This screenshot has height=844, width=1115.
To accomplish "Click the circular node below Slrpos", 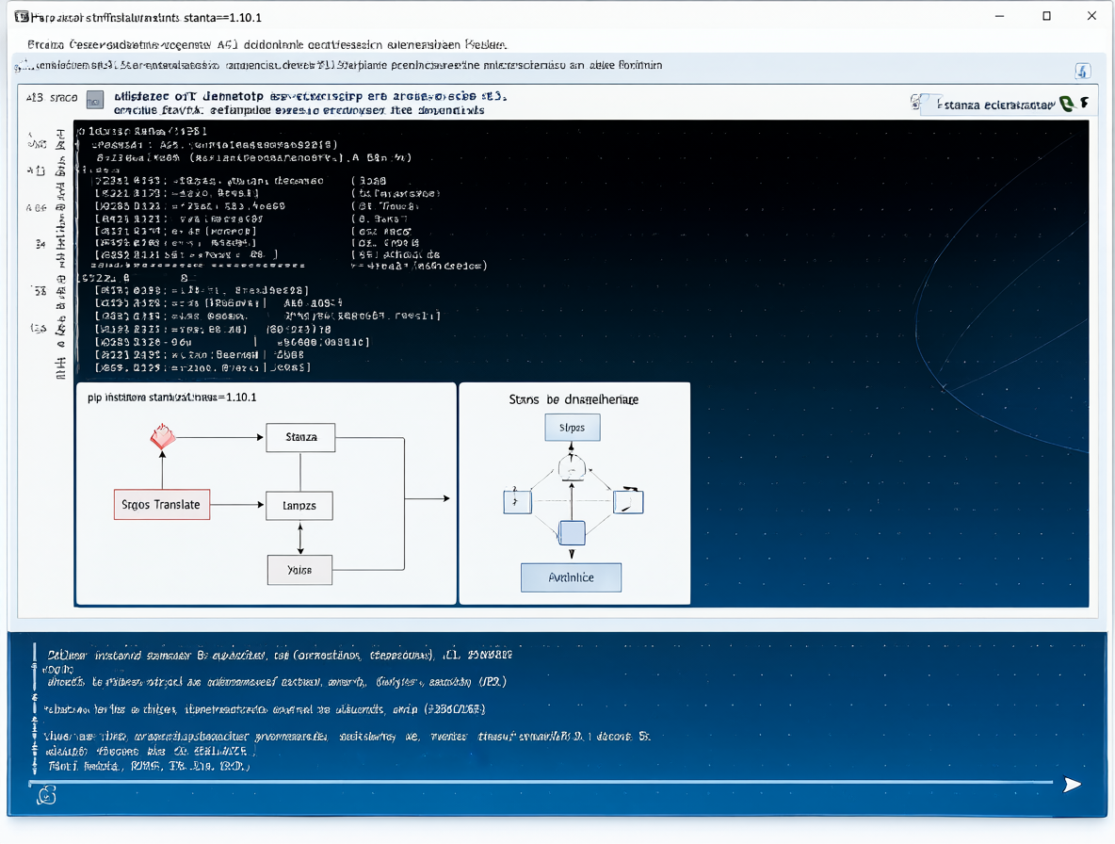I will (572, 468).
